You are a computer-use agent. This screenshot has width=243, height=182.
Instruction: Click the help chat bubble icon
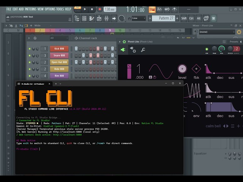point(206,19)
